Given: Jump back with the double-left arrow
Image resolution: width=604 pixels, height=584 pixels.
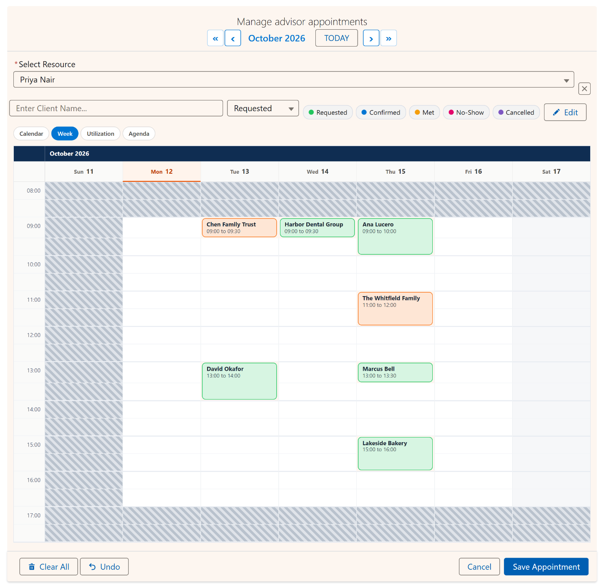Looking at the screenshot, I should point(215,38).
